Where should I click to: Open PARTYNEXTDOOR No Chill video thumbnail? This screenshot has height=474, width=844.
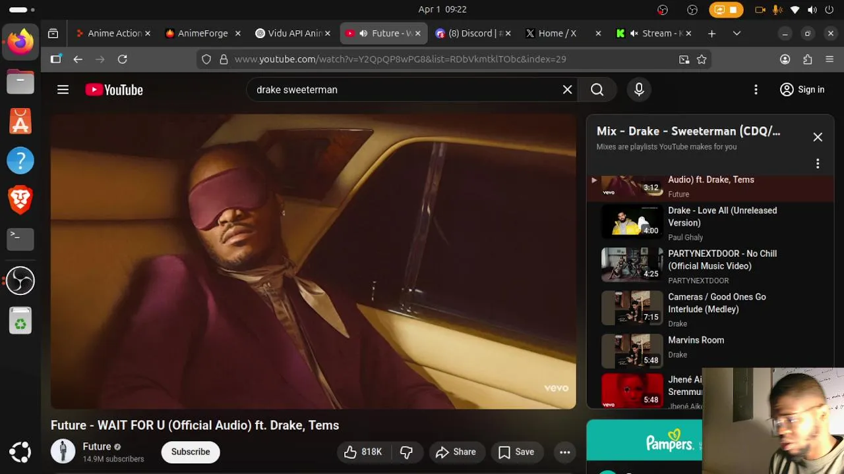[632, 264]
